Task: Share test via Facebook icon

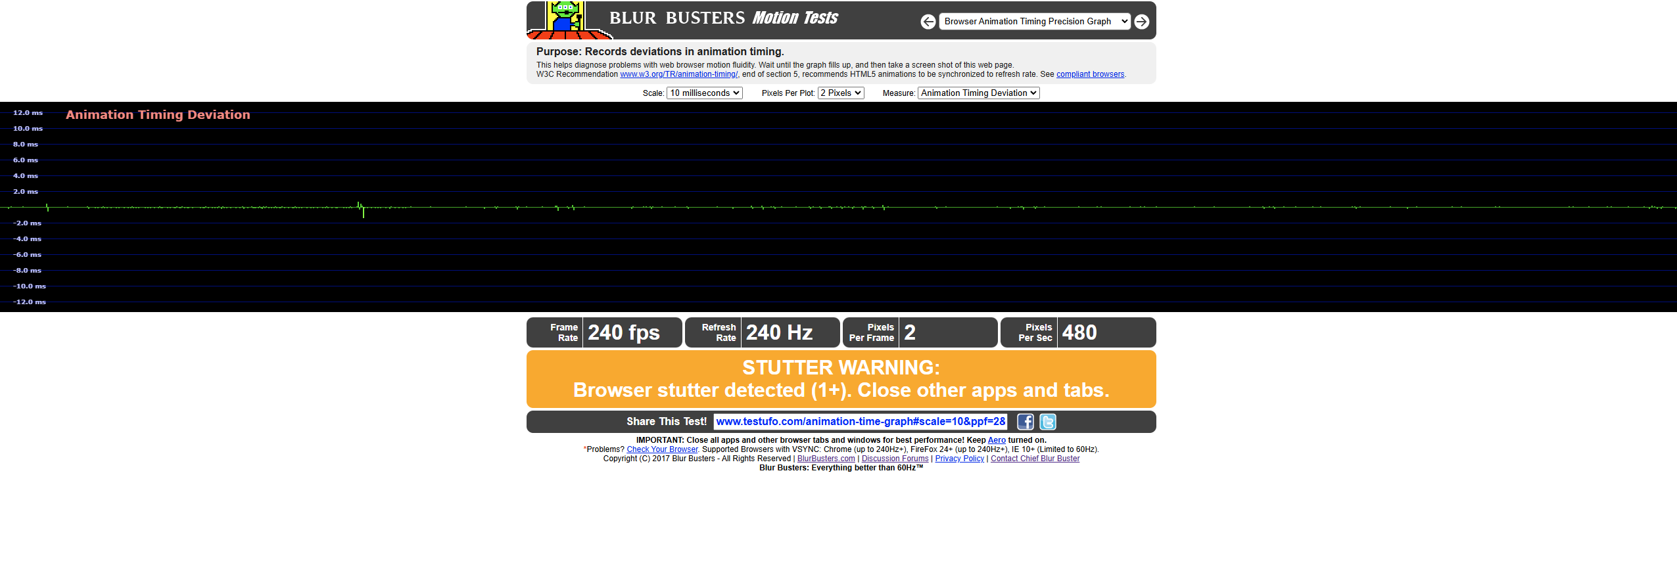Action: point(1026,422)
